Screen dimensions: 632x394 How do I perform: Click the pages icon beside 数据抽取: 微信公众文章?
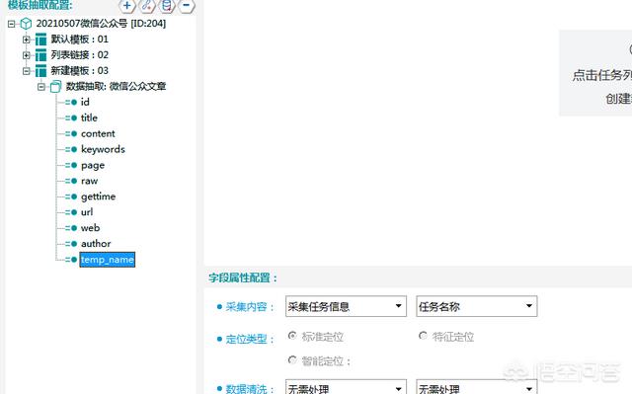point(55,86)
